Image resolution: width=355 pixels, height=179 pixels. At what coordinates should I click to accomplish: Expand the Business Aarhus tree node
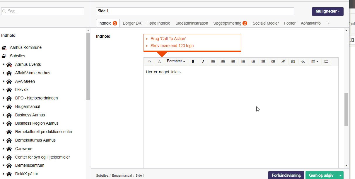point(4,115)
